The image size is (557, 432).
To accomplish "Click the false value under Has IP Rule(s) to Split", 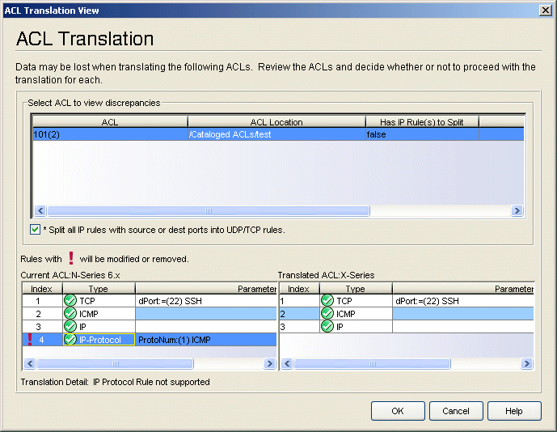I will point(422,134).
